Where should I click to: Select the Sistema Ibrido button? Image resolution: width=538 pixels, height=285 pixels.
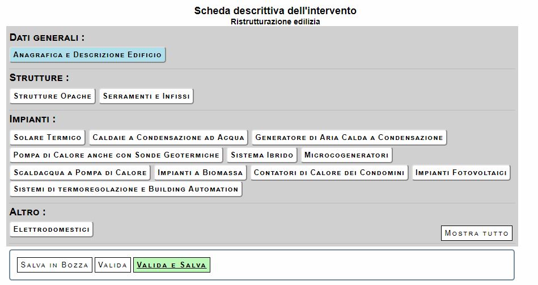point(262,155)
